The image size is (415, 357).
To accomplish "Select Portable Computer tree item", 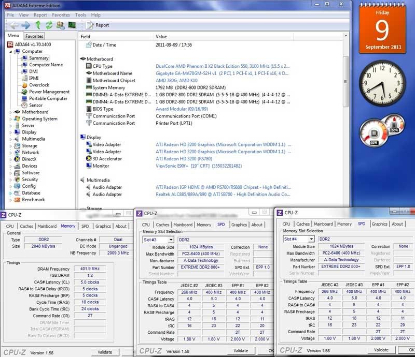I will pos(48,98).
